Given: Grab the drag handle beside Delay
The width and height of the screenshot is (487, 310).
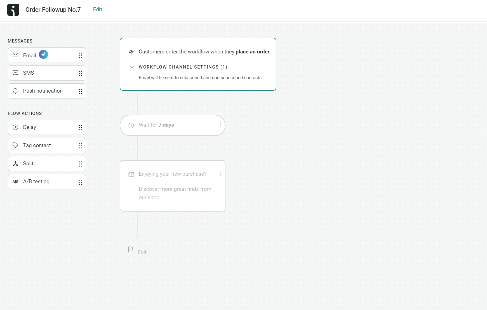Looking at the screenshot, I should tap(81, 127).
